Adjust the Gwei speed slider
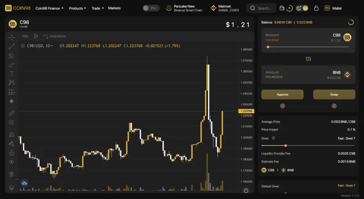364x199 pixels. (308, 145)
